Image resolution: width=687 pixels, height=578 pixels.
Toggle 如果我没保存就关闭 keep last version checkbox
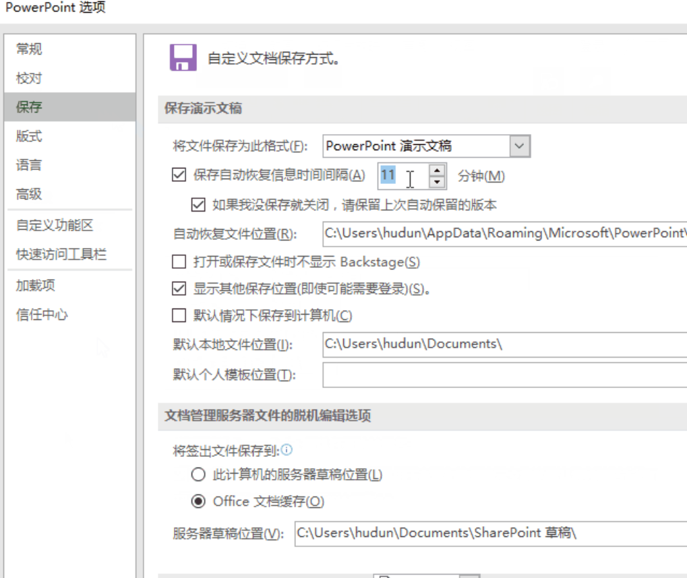click(198, 205)
